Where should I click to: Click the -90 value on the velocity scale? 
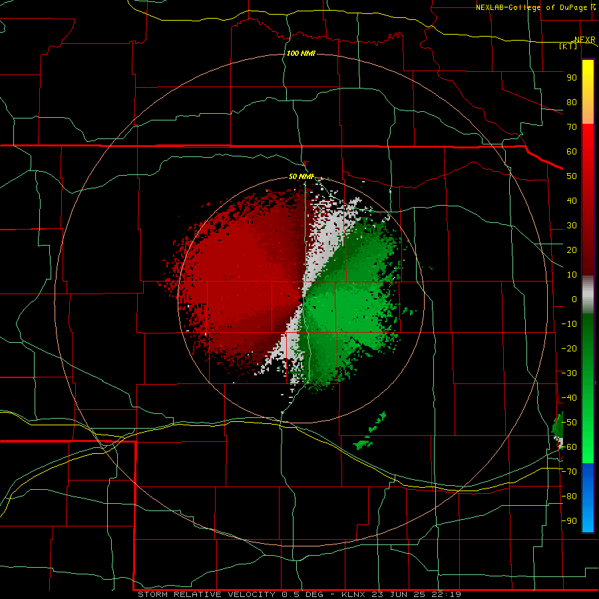pos(569,521)
